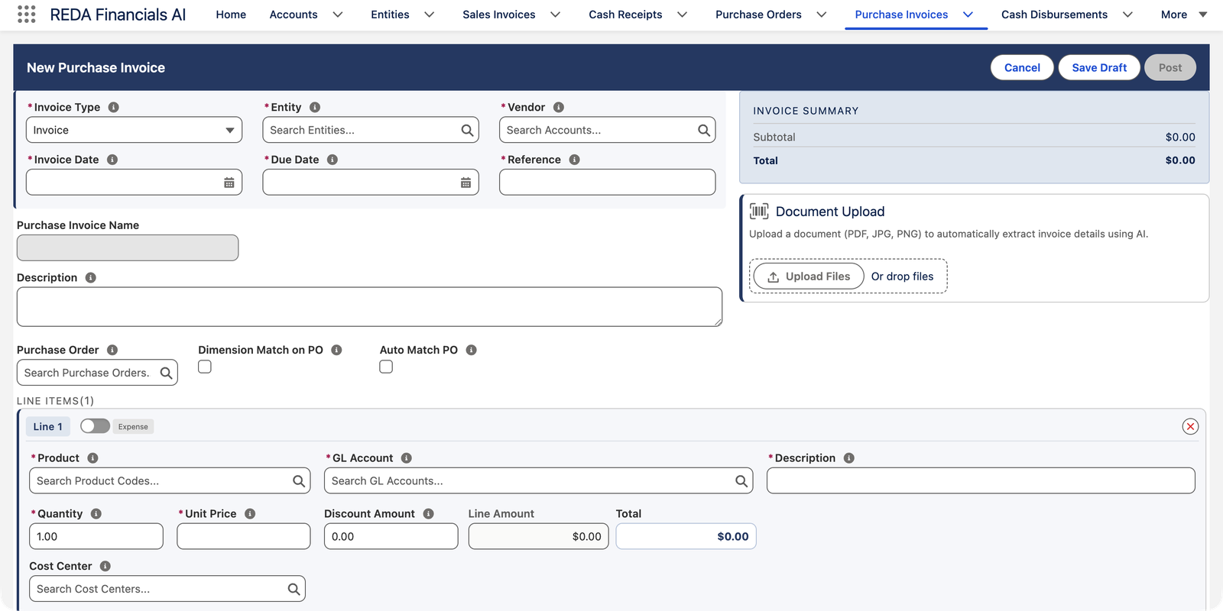
Task: Click the Auto Match PO info icon
Action: (x=471, y=350)
